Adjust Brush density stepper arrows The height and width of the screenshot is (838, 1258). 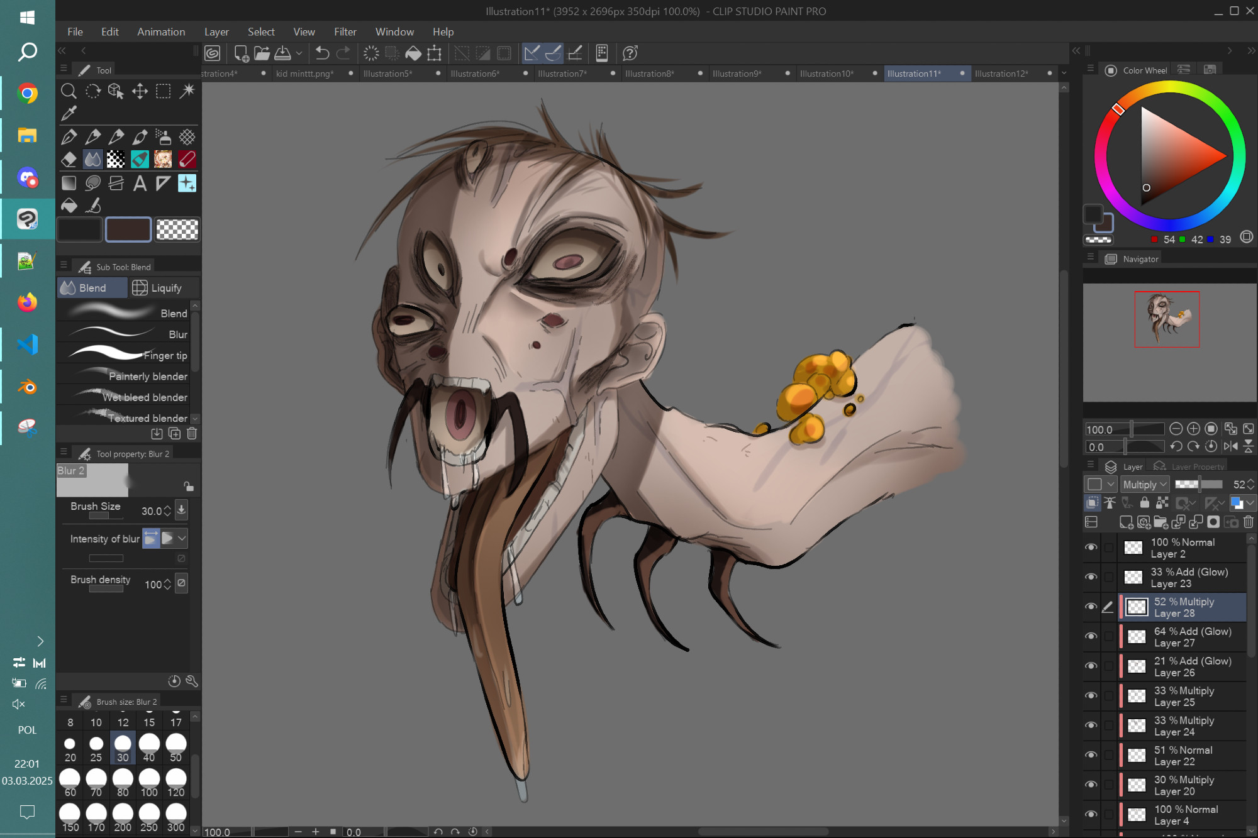pyautogui.click(x=167, y=585)
